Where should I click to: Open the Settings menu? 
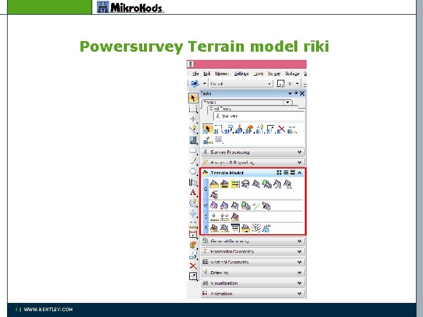241,73
